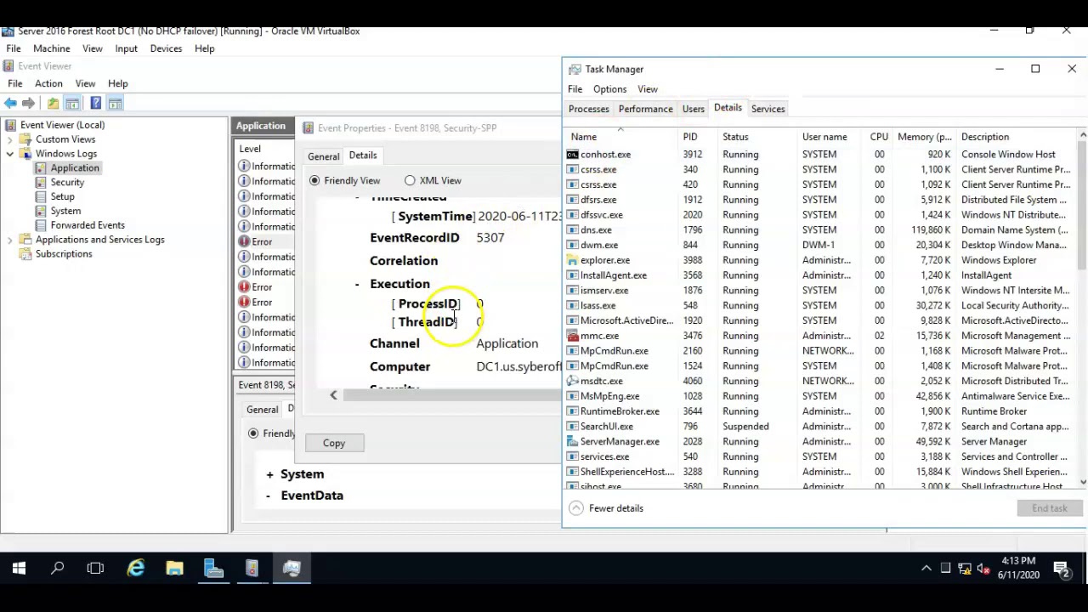Expand Applications and Services Logs node
The image size is (1088, 612).
click(x=9, y=240)
